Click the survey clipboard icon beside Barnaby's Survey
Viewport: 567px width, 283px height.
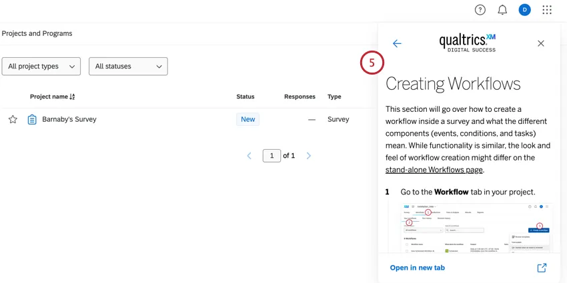[x=32, y=119]
